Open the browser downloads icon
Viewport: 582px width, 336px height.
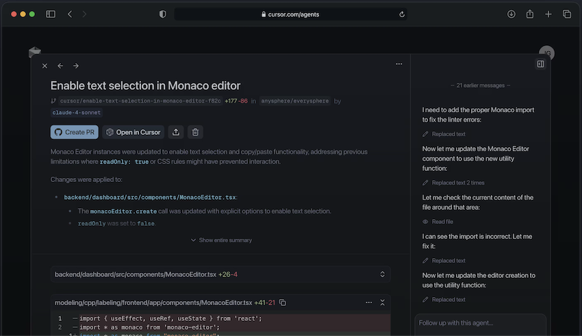[511, 14]
